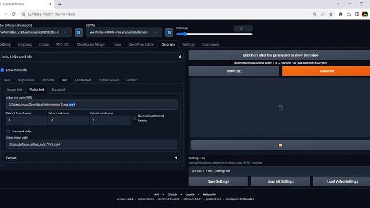Refresh the SD VAE list
This screenshot has width=370, height=208.
pyautogui.click(x=169, y=32)
